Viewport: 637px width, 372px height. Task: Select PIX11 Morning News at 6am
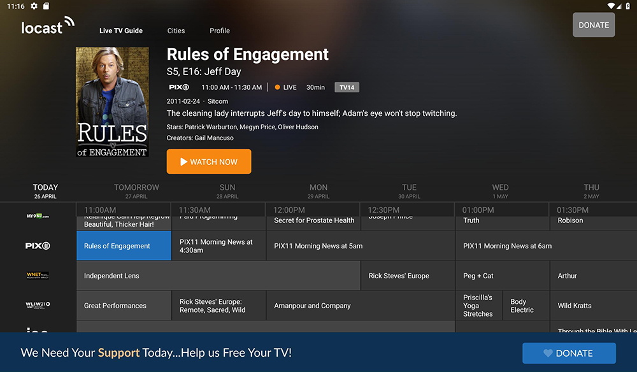coord(547,246)
